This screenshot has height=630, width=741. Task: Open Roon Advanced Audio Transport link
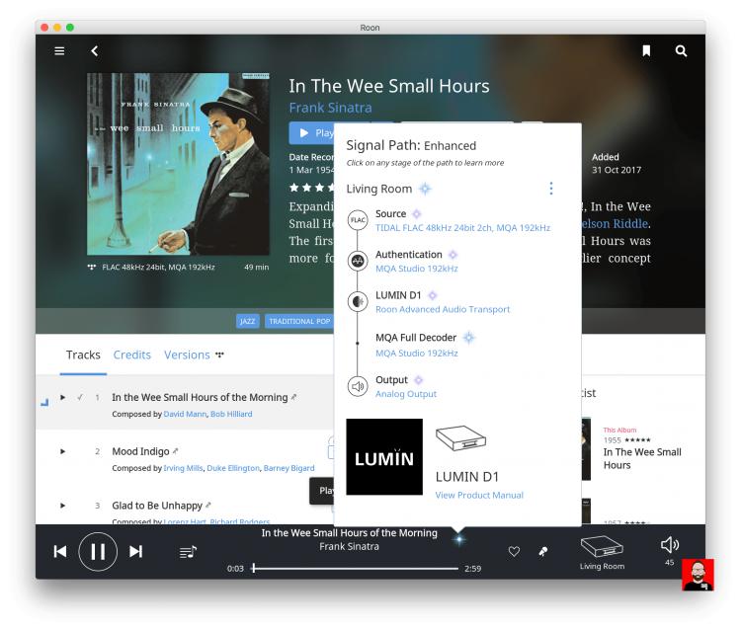click(443, 309)
